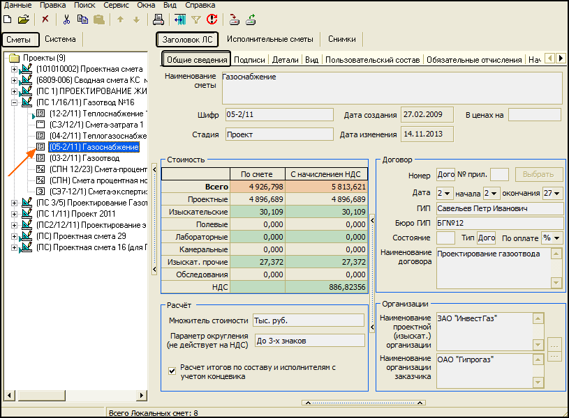Click the 'Система' button in left panel
This screenshot has height=418, width=569.
pos(60,40)
